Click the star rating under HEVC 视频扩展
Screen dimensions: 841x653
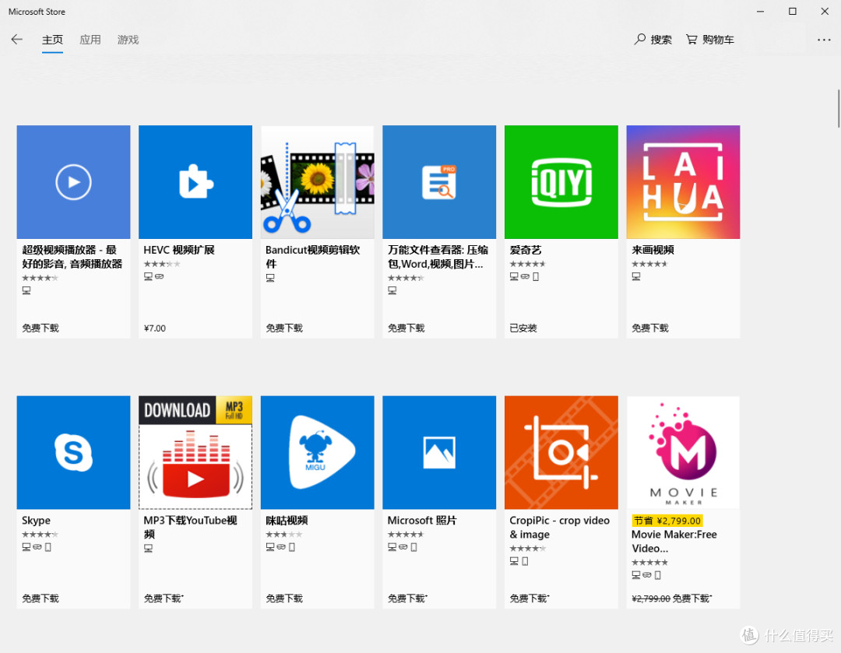(x=162, y=264)
